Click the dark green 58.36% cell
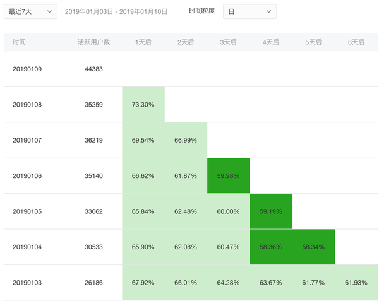The image size is (379, 301). (271, 247)
